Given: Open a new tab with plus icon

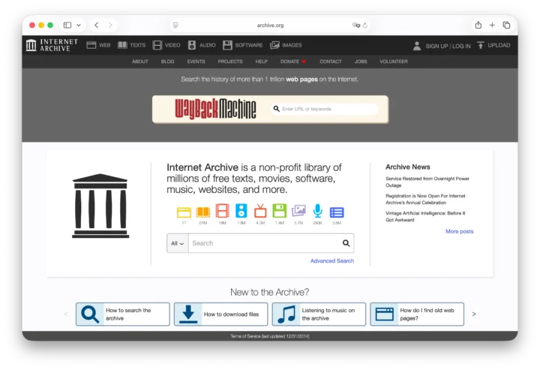Looking at the screenshot, I should click(x=492, y=26).
